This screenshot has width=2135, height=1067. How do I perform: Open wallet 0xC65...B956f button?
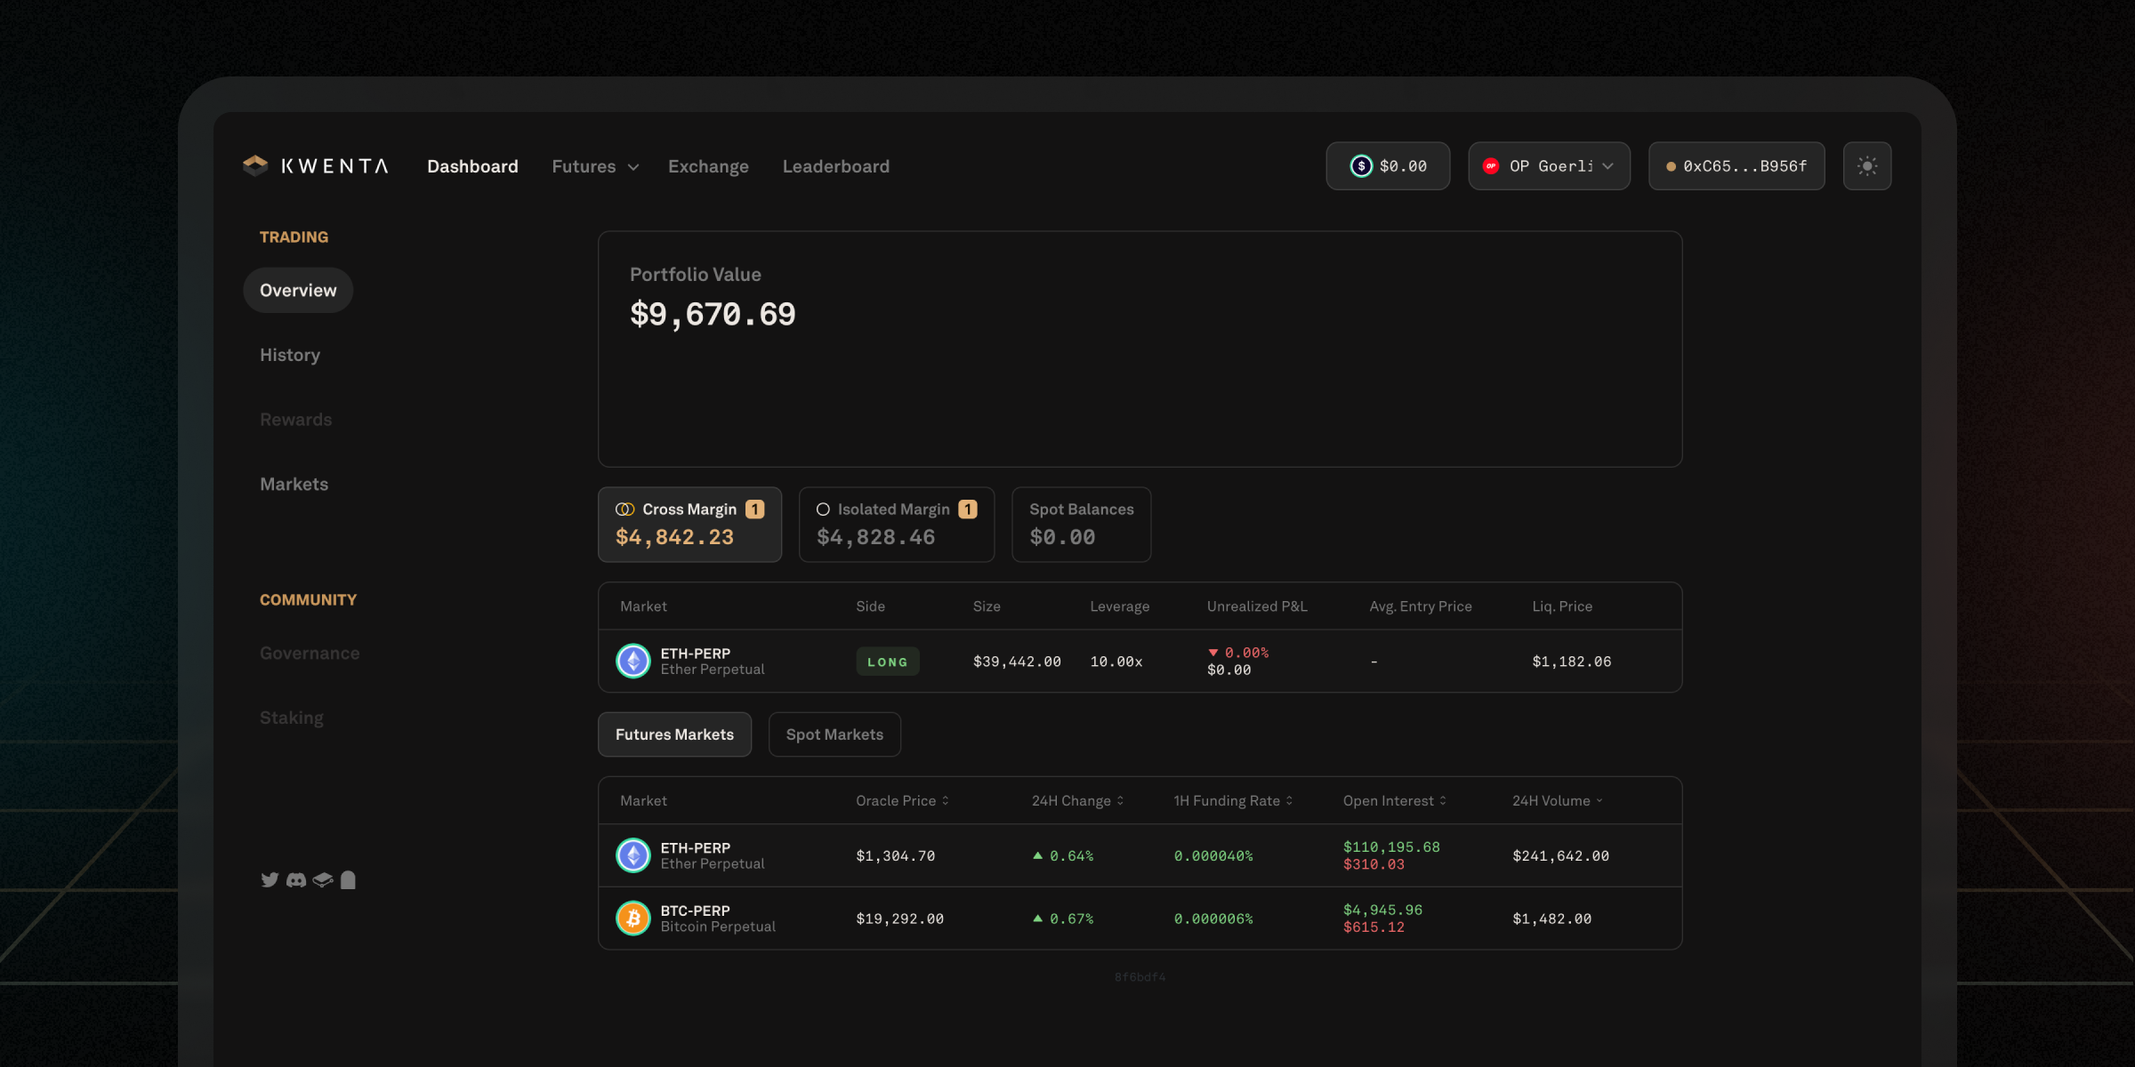tap(1736, 166)
